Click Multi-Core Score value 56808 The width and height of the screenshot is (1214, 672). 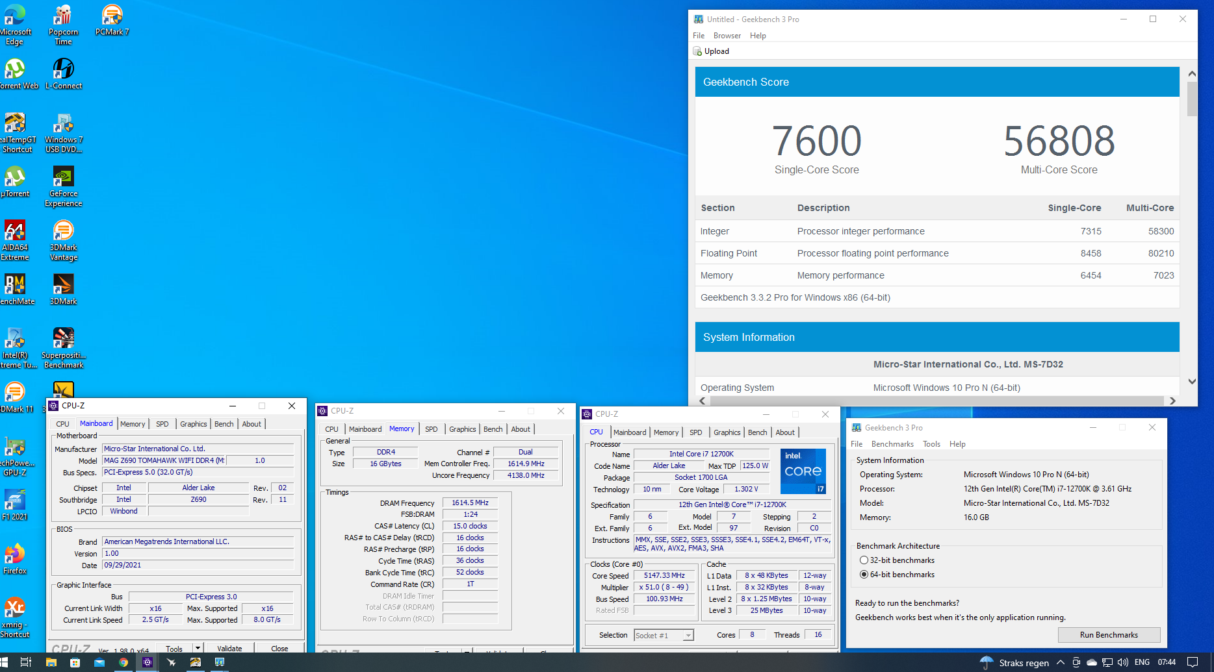coord(1059,141)
